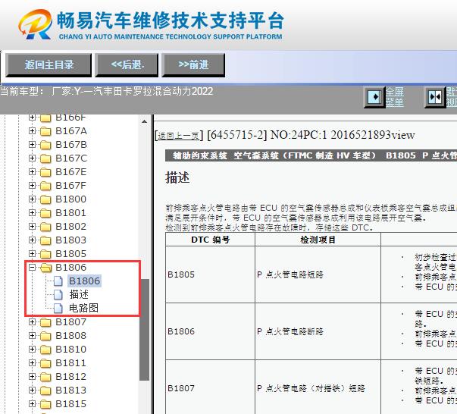Open the selected B1806 document item
This screenshot has width=457, height=414.
85,281
